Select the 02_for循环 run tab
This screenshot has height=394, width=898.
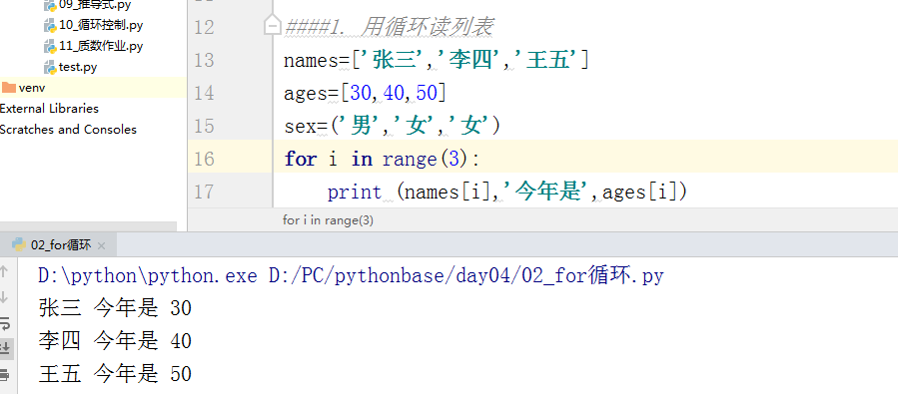pyautogui.click(x=58, y=245)
